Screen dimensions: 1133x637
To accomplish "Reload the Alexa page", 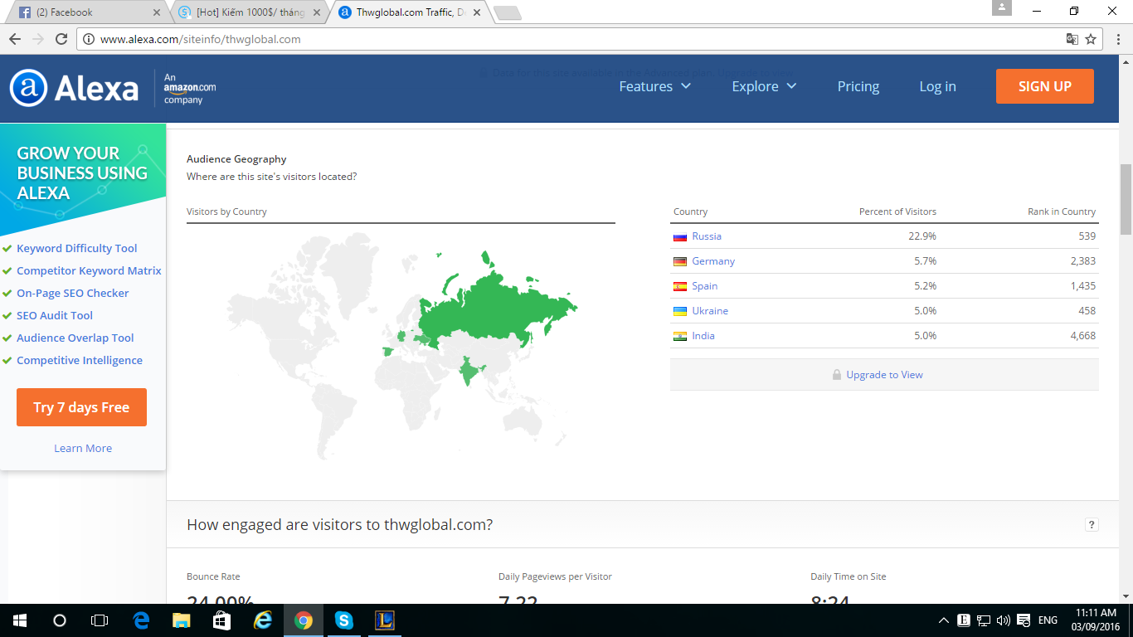I will pos(61,39).
